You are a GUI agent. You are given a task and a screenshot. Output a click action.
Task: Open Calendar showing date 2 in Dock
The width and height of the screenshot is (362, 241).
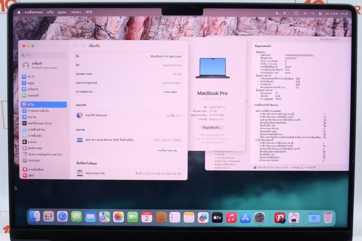click(147, 217)
